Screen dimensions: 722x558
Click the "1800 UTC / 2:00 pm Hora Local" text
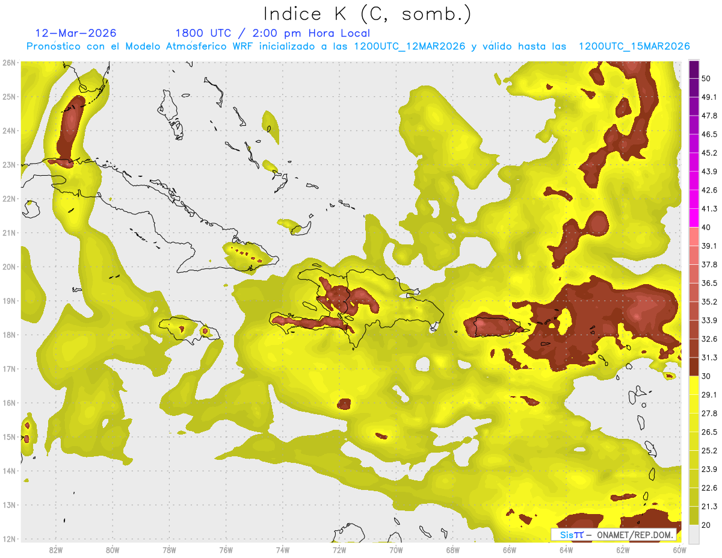273,33
